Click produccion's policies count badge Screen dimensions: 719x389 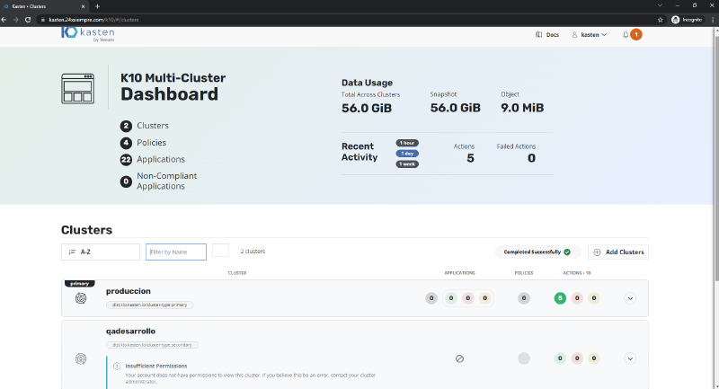click(524, 298)
